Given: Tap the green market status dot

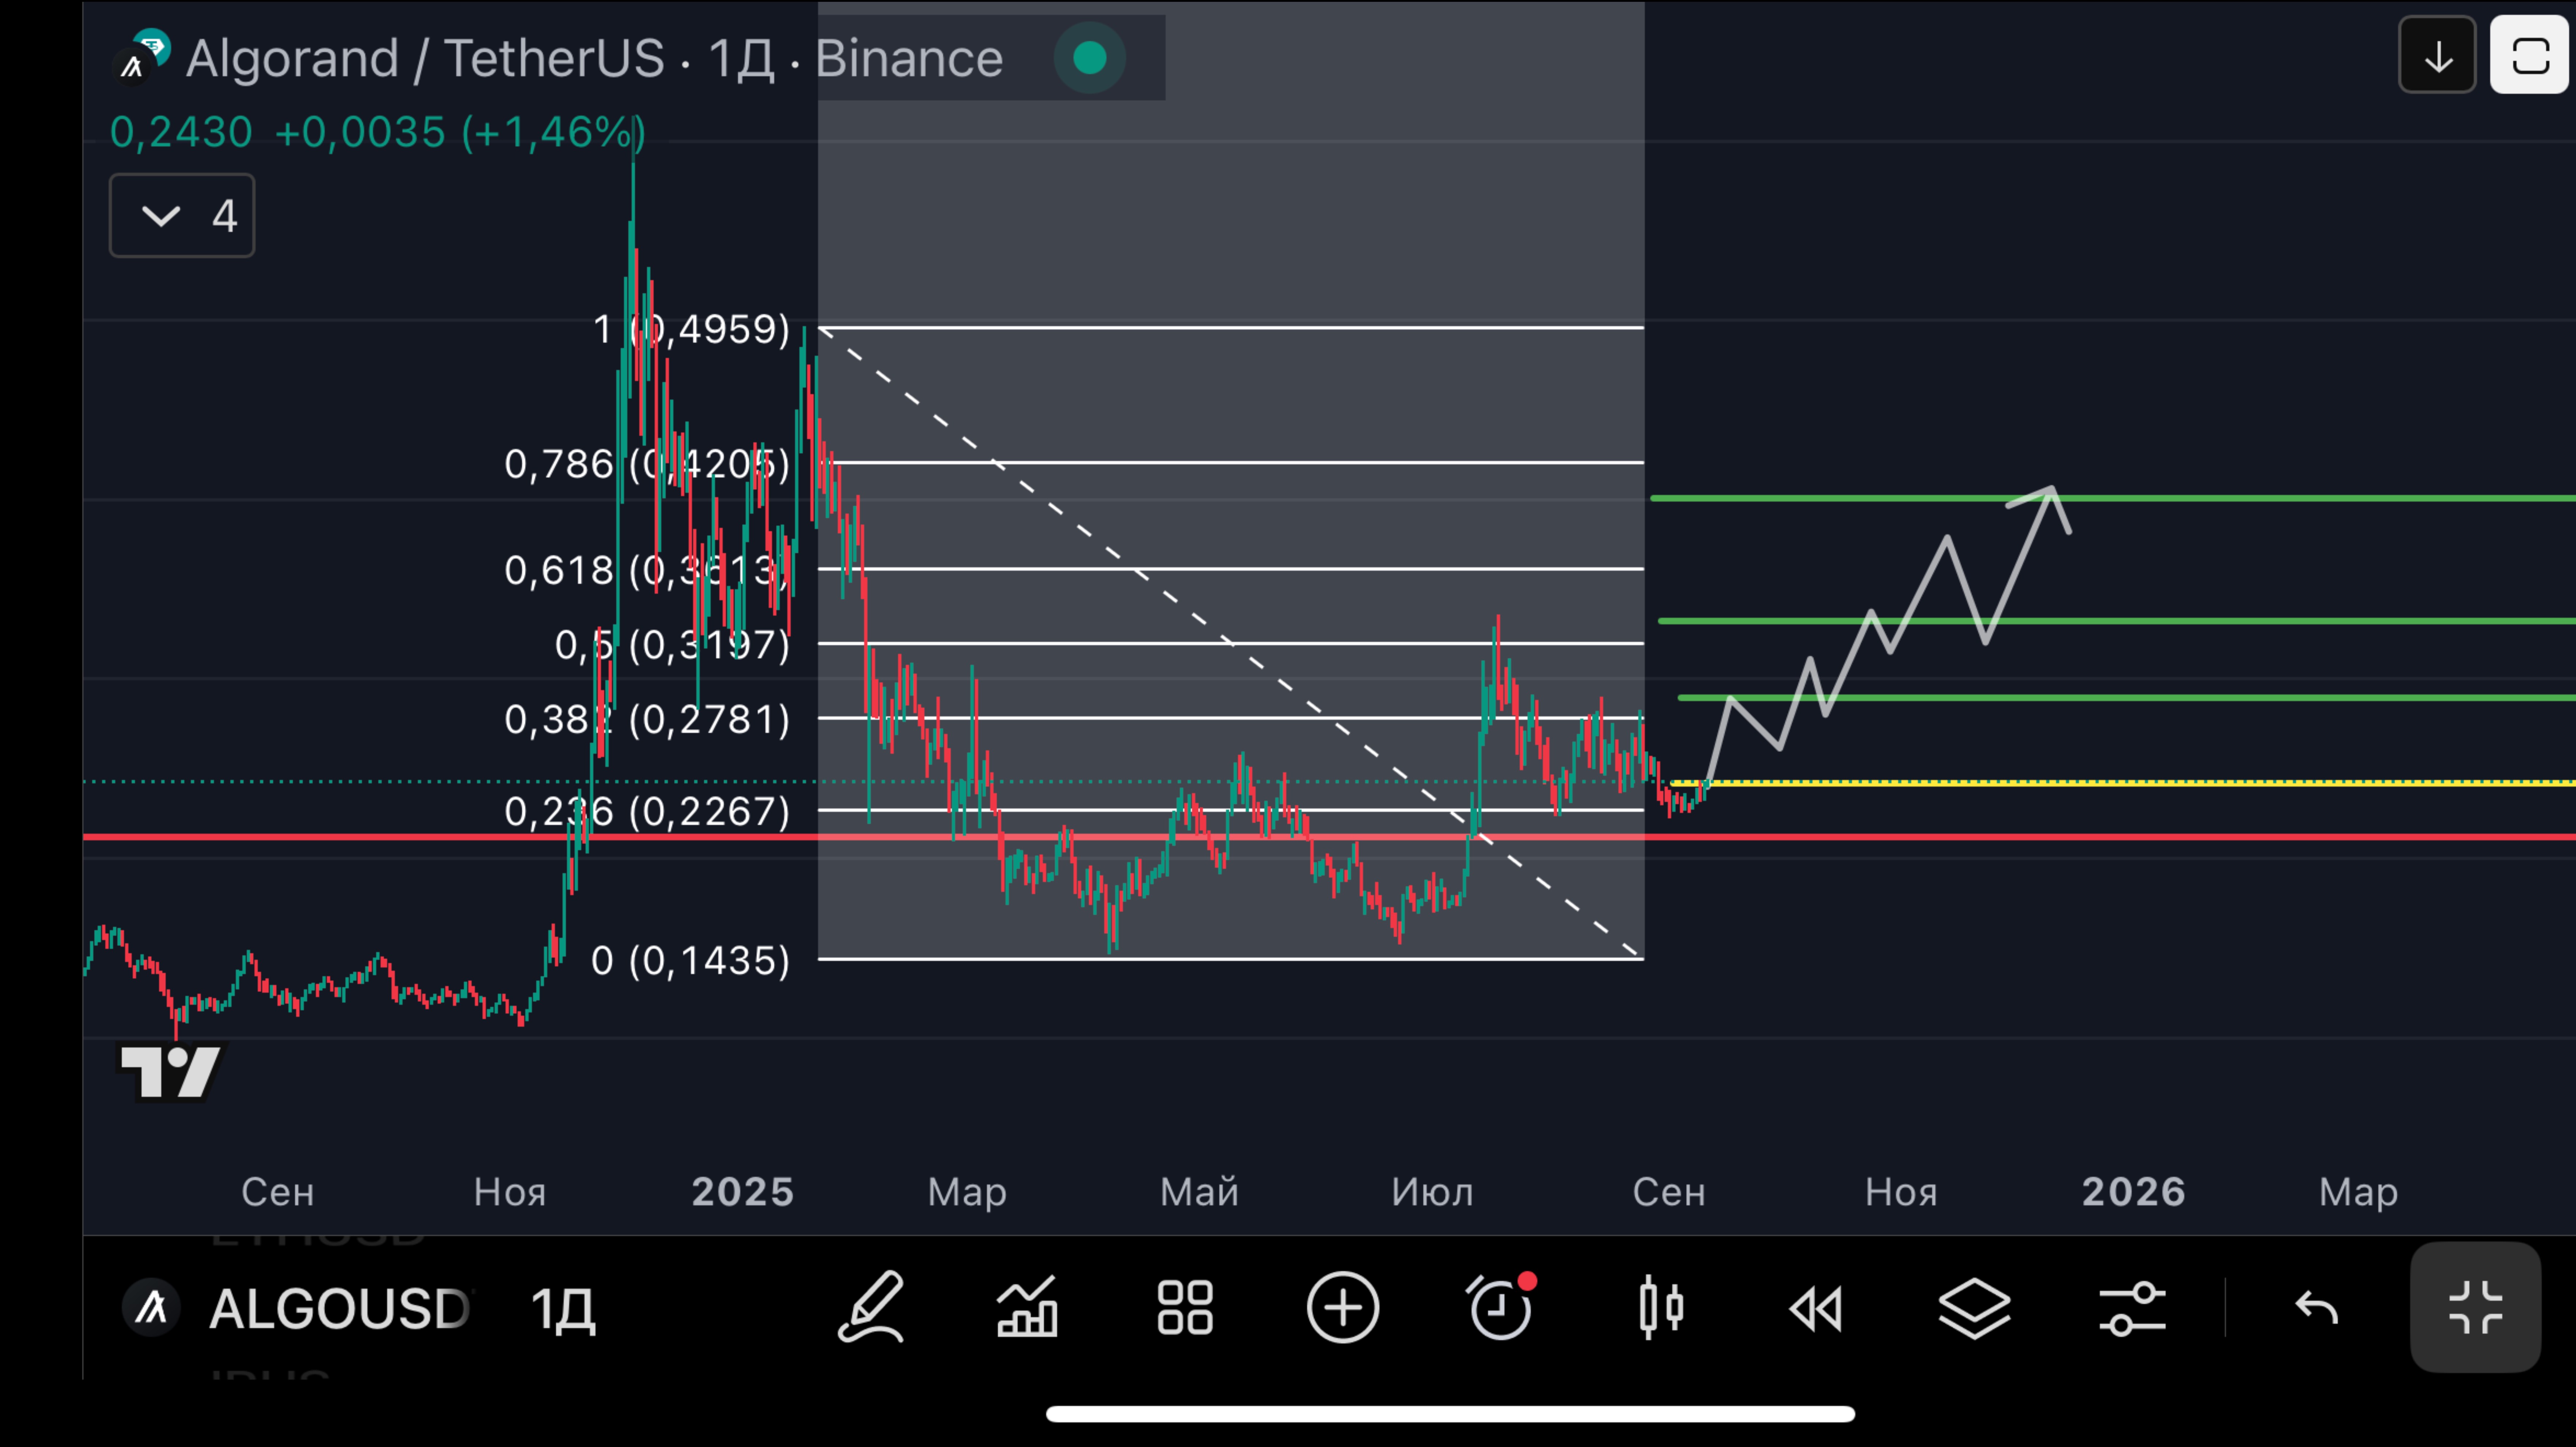Looking at the screenshot, I should click(x=1089, y=58).
